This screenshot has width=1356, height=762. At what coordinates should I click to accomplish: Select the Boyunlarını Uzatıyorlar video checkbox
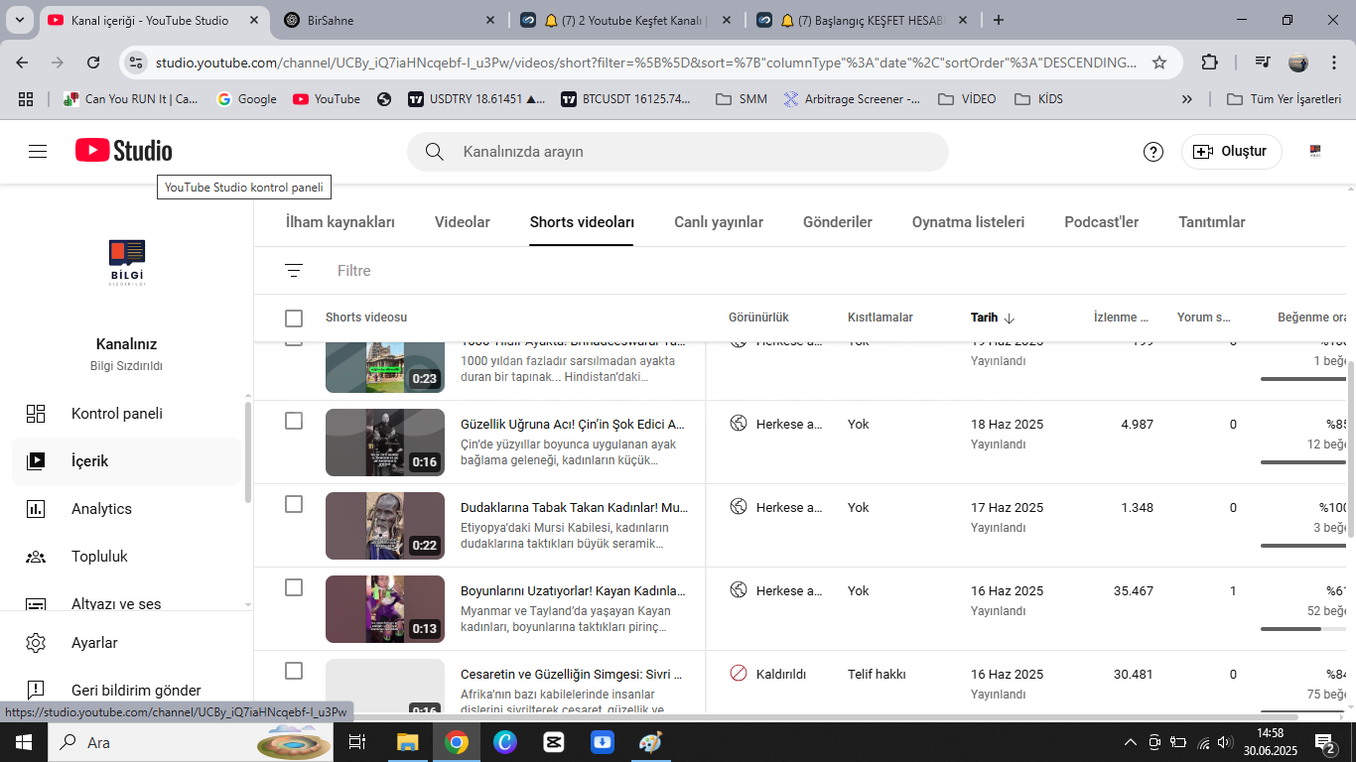[x=294, y=588]
